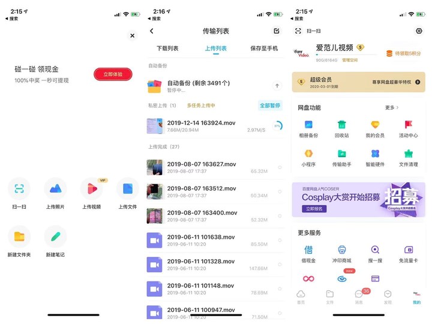The height and width of the screenshot is (324, 432).
Task: Open the 新建笔记 new note icon
Action: coord(55,236)
